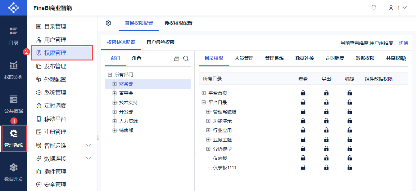The image size is (416, 191).
Task: Expand the 智能运维 submenu chevron
Action: click(88, 145)
